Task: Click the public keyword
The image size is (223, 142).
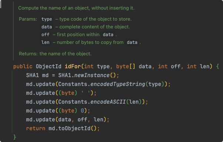Action: (23, 66)
